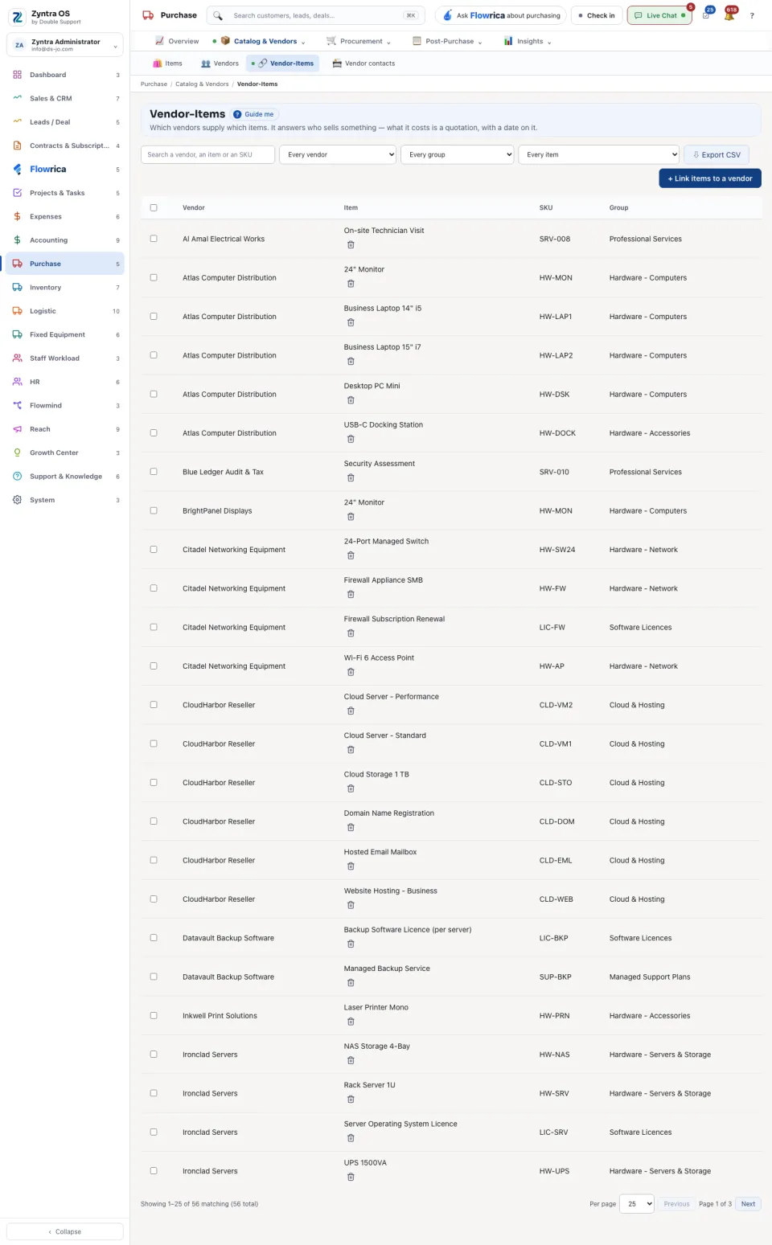
Task: Click Link items to a vendor
Action: (x=710, y=178)
